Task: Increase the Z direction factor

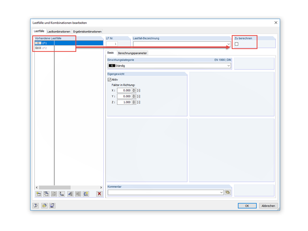Action: [x=134, y=101]
